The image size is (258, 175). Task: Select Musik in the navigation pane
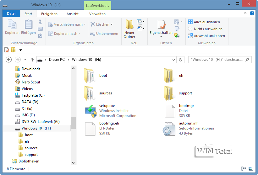pyautogui.click(x=27, y=76)
